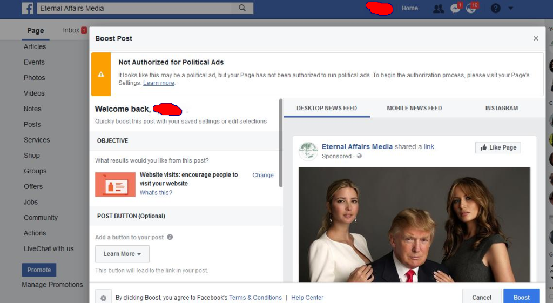The height and width of the screenshot is (303, 553).
Task: Open the Messenger messages icon
Action: 455,9
